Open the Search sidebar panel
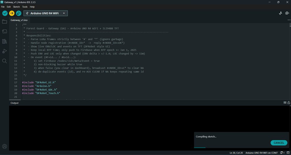Image resolution: width=291 pixels, height=155 pixels. tap(5, 61)
